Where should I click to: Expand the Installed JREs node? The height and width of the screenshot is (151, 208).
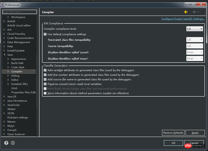pyautogui.click(x=8, y=84)
